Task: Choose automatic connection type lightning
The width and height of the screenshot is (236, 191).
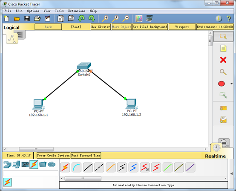Action: point(65,168)
